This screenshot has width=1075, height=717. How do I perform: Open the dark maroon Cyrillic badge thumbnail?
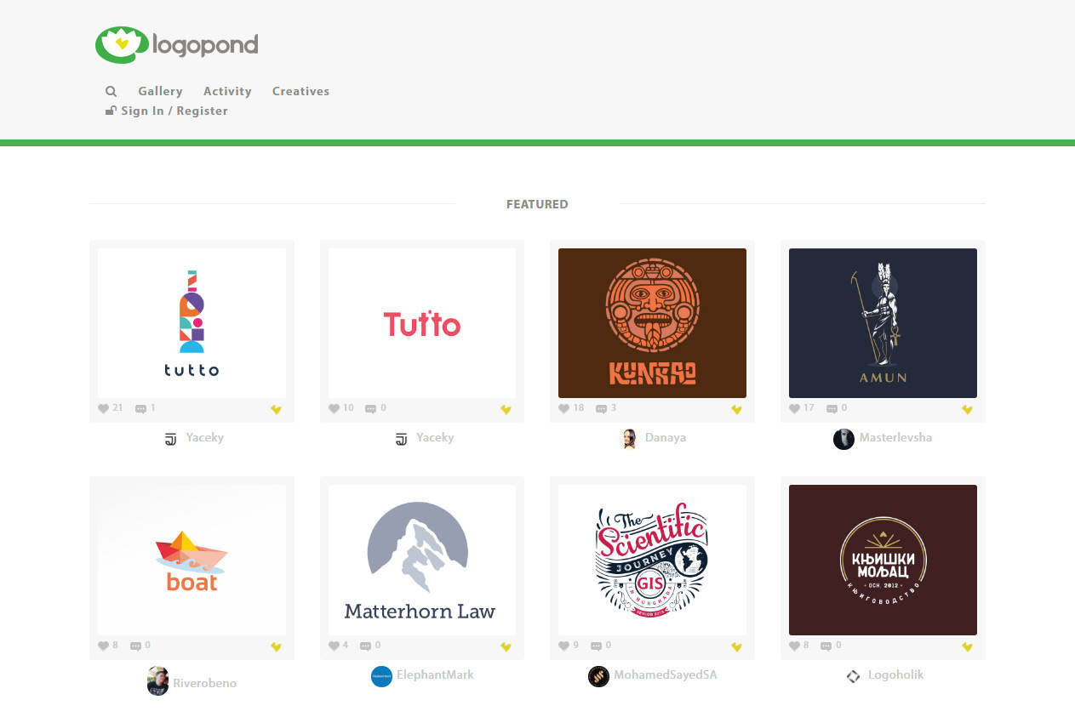tap(883, 560)
